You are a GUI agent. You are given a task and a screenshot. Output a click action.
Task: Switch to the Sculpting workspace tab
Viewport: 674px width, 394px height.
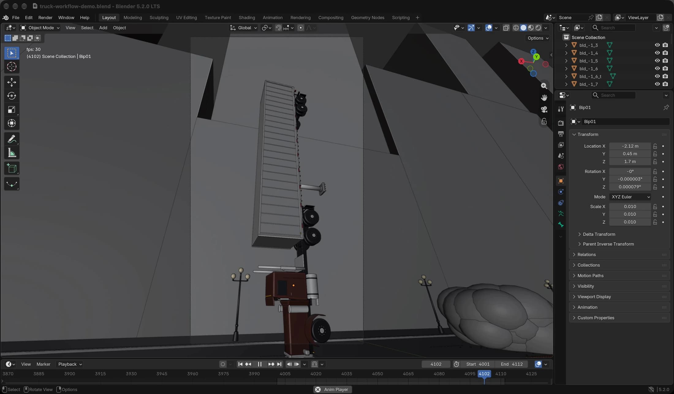[159, 17]
